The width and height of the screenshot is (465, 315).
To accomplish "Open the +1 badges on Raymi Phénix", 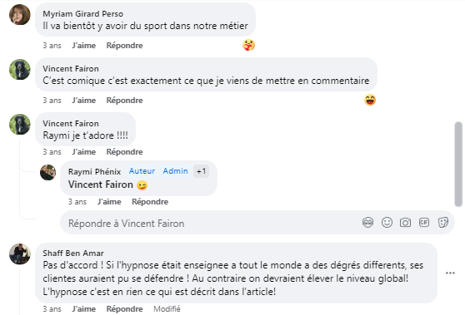I will click(201, 171).
